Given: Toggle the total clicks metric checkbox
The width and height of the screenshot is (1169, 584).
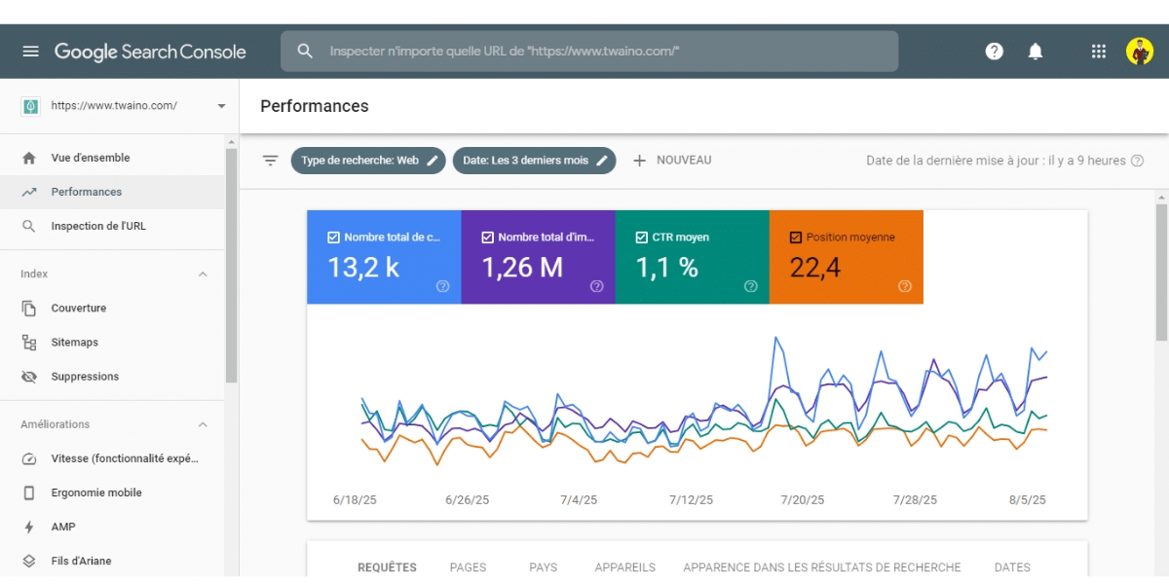Looking at the screenshot, I should coord(334,237).
